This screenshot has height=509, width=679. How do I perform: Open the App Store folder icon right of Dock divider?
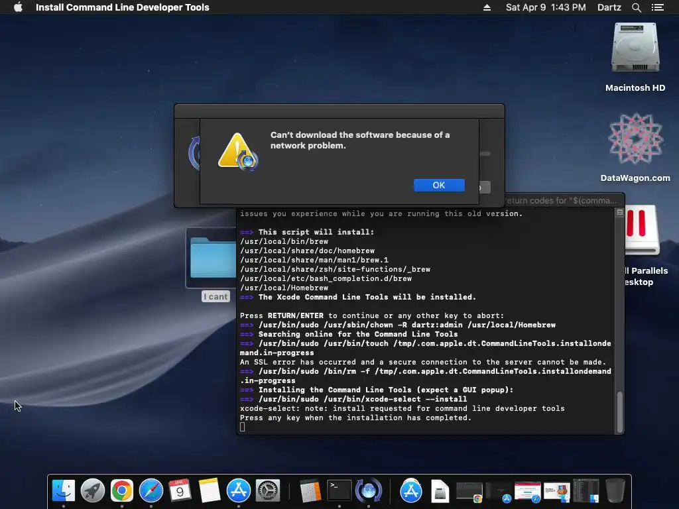tap(411, 491)
